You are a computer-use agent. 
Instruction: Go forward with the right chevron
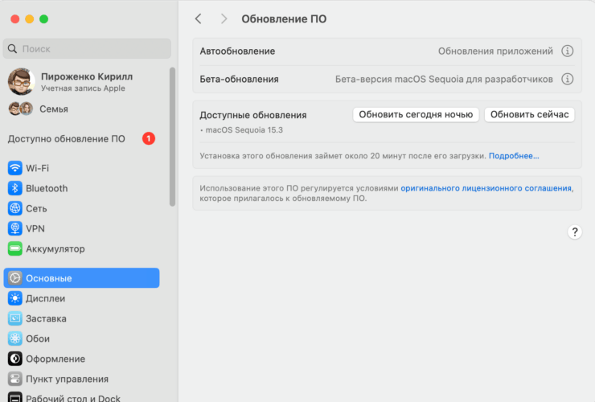tap(224, 18)
